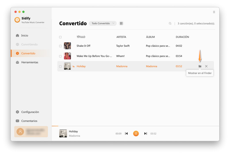
Task: Pause the playing Holiday song
Action: pos(136,133)
